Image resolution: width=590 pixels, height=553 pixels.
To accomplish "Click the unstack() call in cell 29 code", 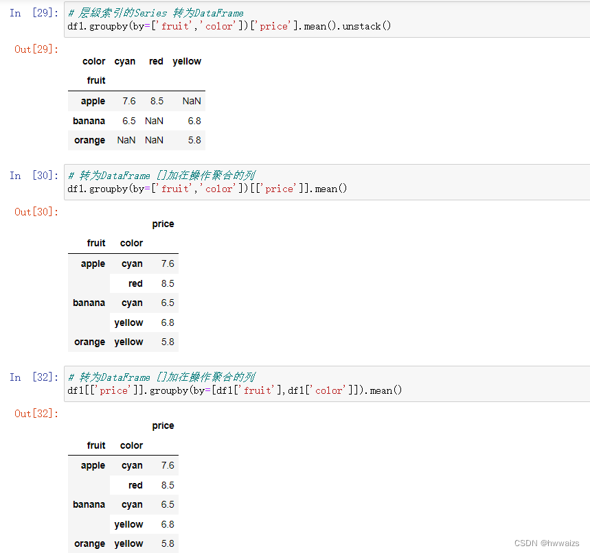I will pos(367,26).
